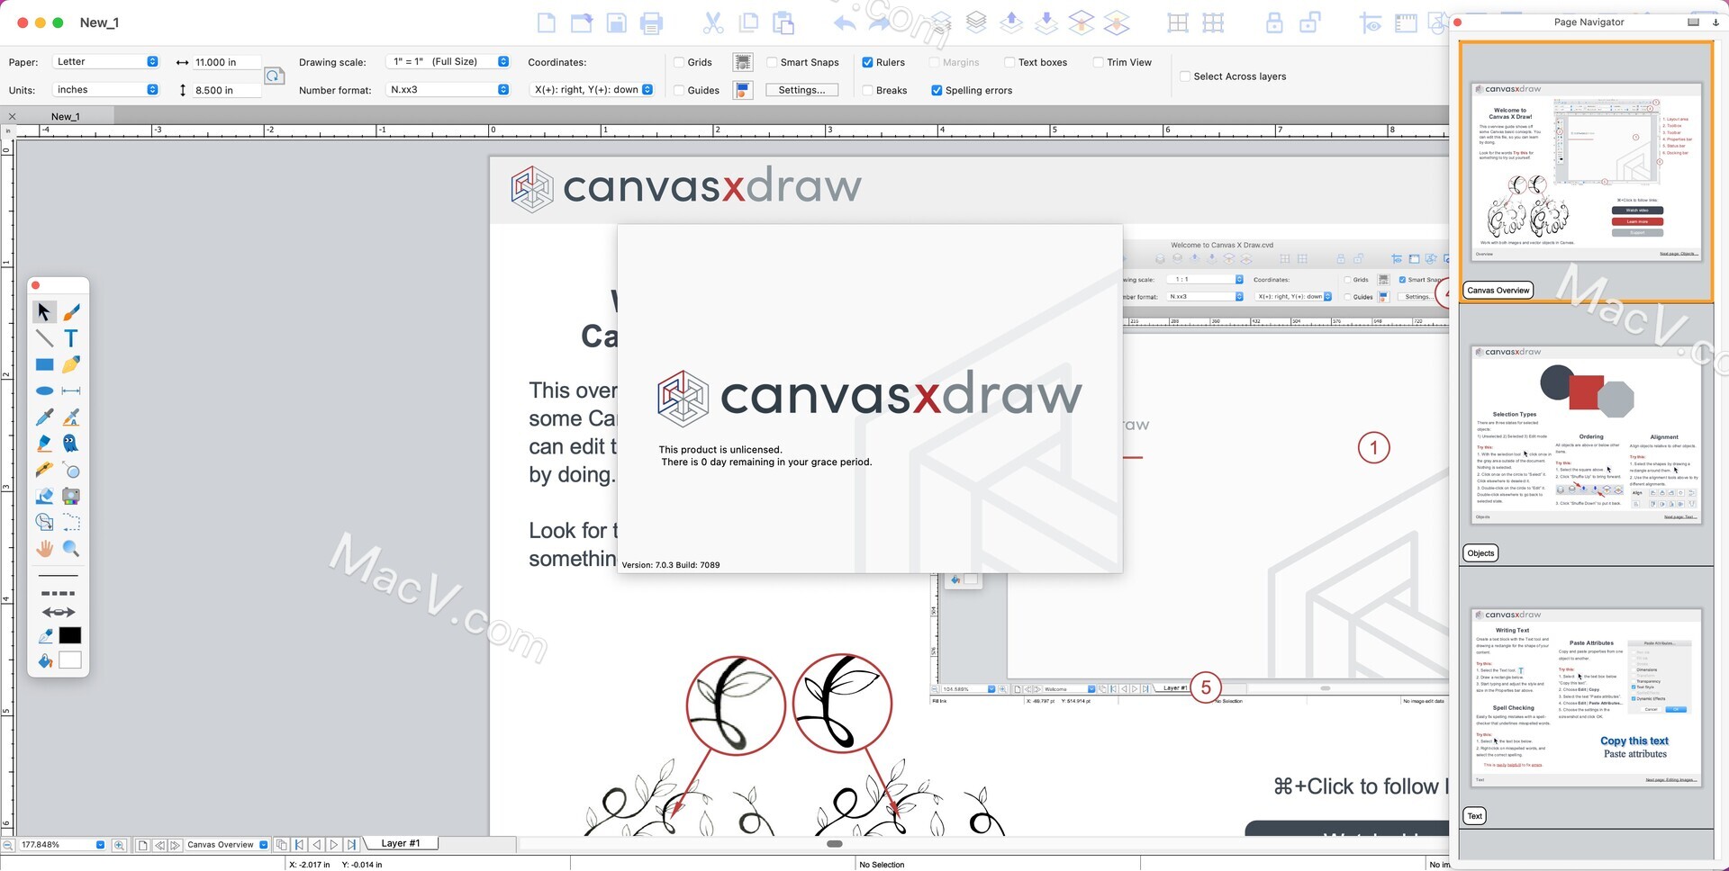Select the Objects page thumbnail

tap(1587, 434)
